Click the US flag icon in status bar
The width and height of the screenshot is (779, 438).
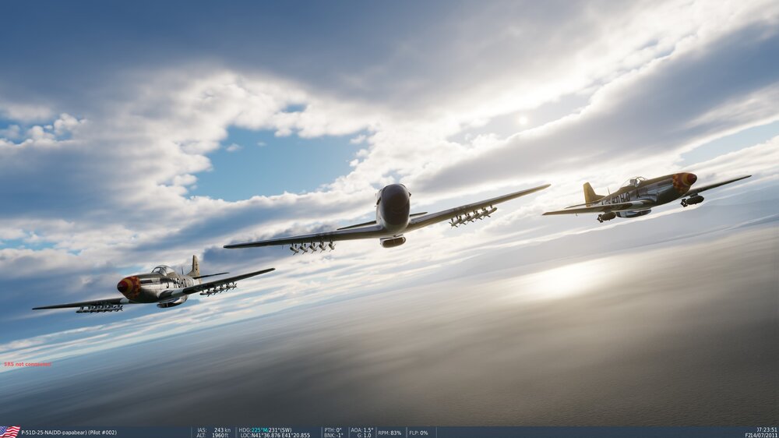coord(9,432)
